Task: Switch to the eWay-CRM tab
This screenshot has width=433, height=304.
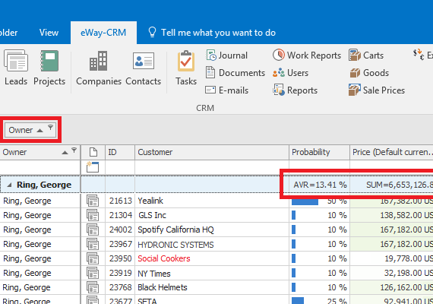Action: click(x=103, y=33)
